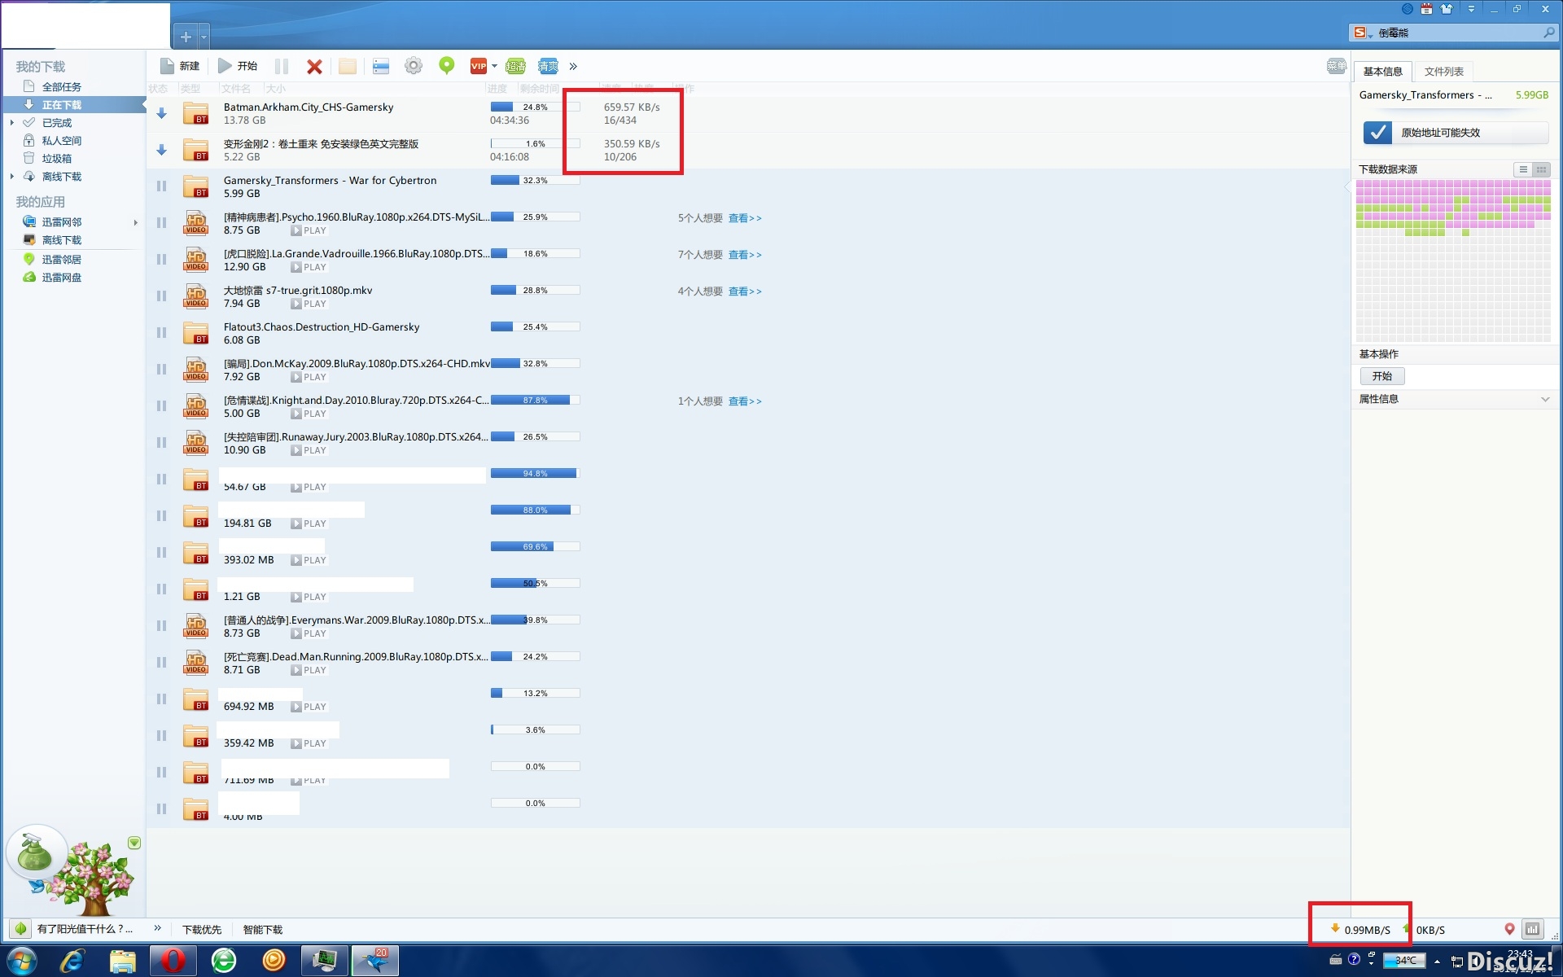Image resolution: width=1563 pixels, height=977 pixels.
Task: Click the 菜单 menu button
Action: point(1336,66)
